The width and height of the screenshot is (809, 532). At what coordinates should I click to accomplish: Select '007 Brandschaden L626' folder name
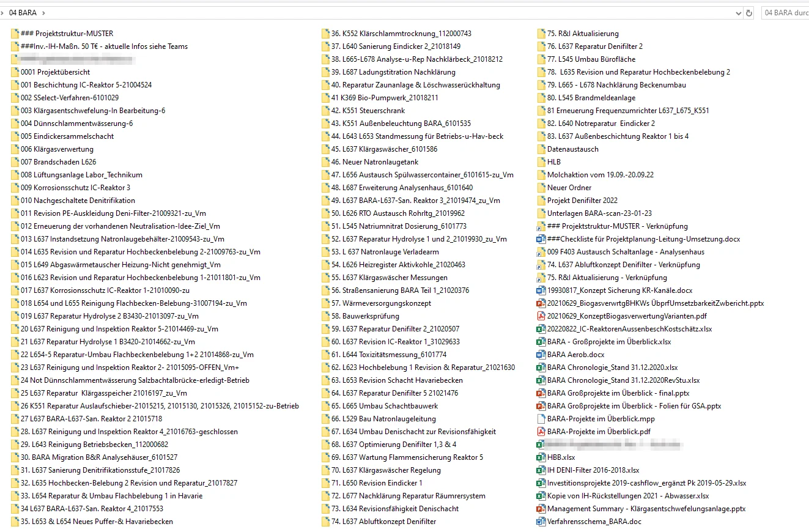point(58,162)
